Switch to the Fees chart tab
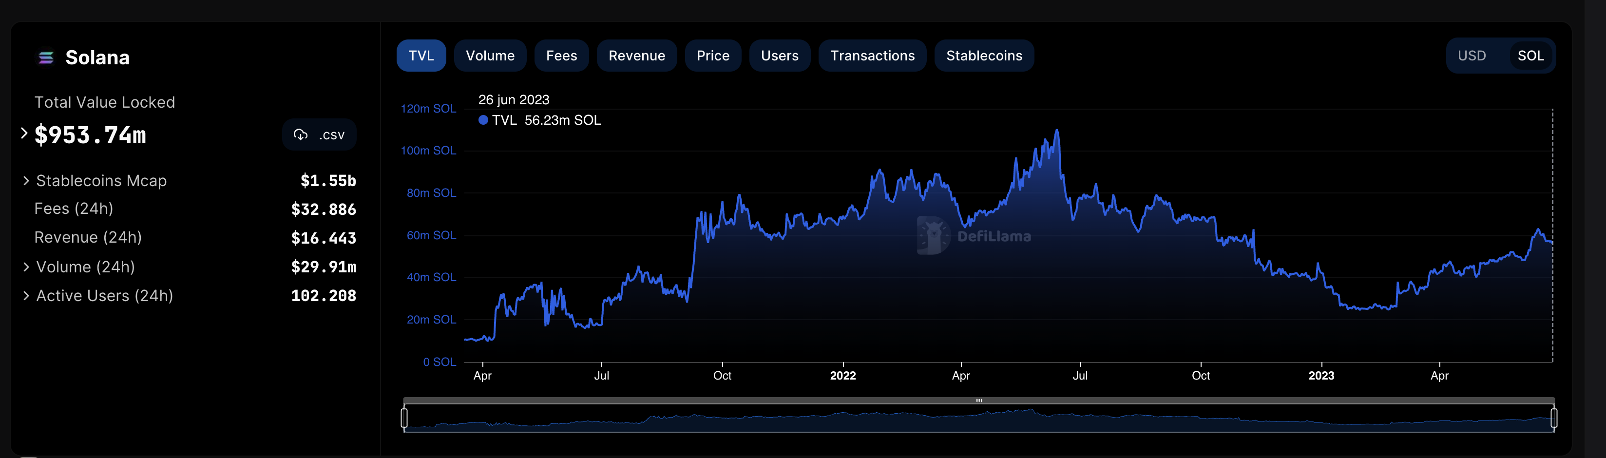The image size is (1606, 458). click(x=561, y=56)
